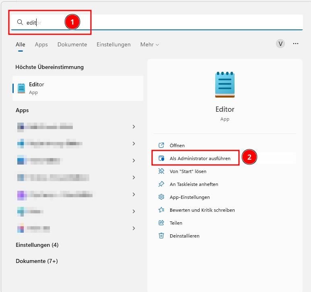Screen dimensions: 311x292
Task: Expand the Mehr dropdown
Action: [x=150, y=44]
